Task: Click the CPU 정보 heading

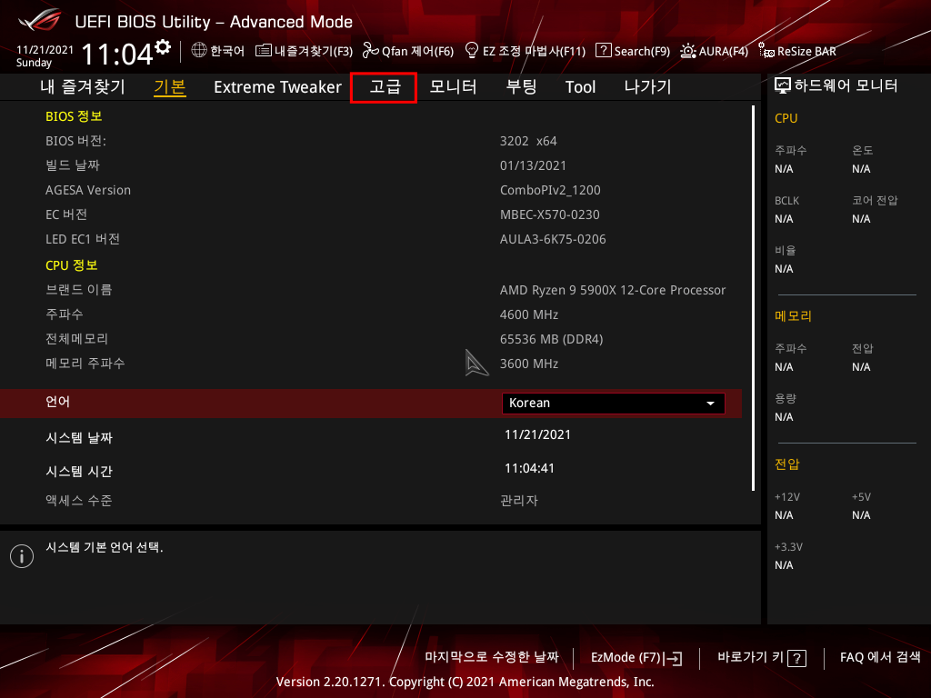Action: 71,265
